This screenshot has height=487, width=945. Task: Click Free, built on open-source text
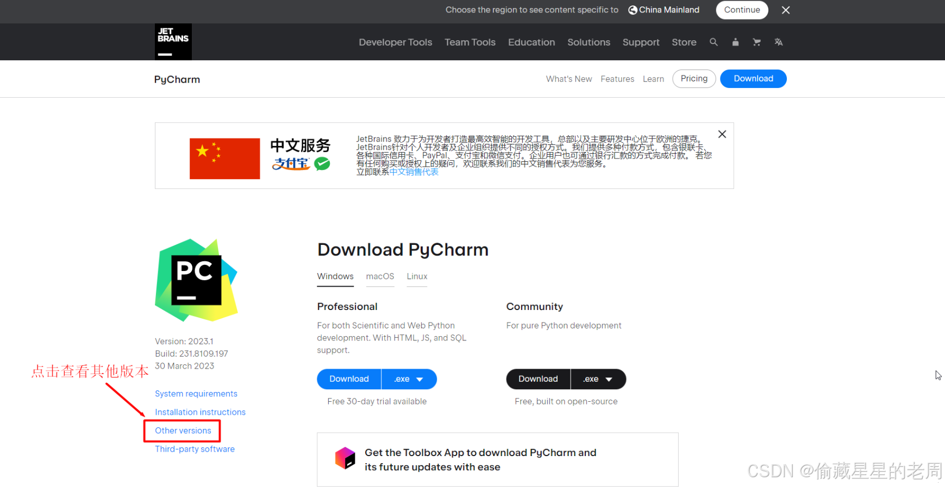566,401
